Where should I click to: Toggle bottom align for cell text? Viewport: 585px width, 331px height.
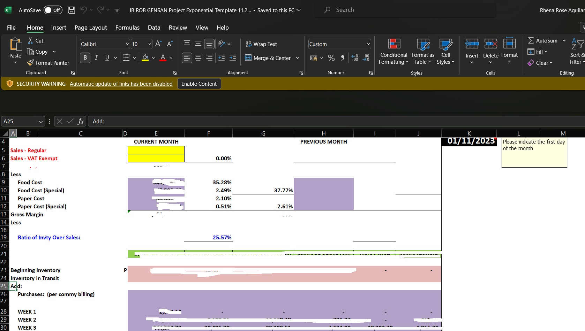(x=209, y=44)
